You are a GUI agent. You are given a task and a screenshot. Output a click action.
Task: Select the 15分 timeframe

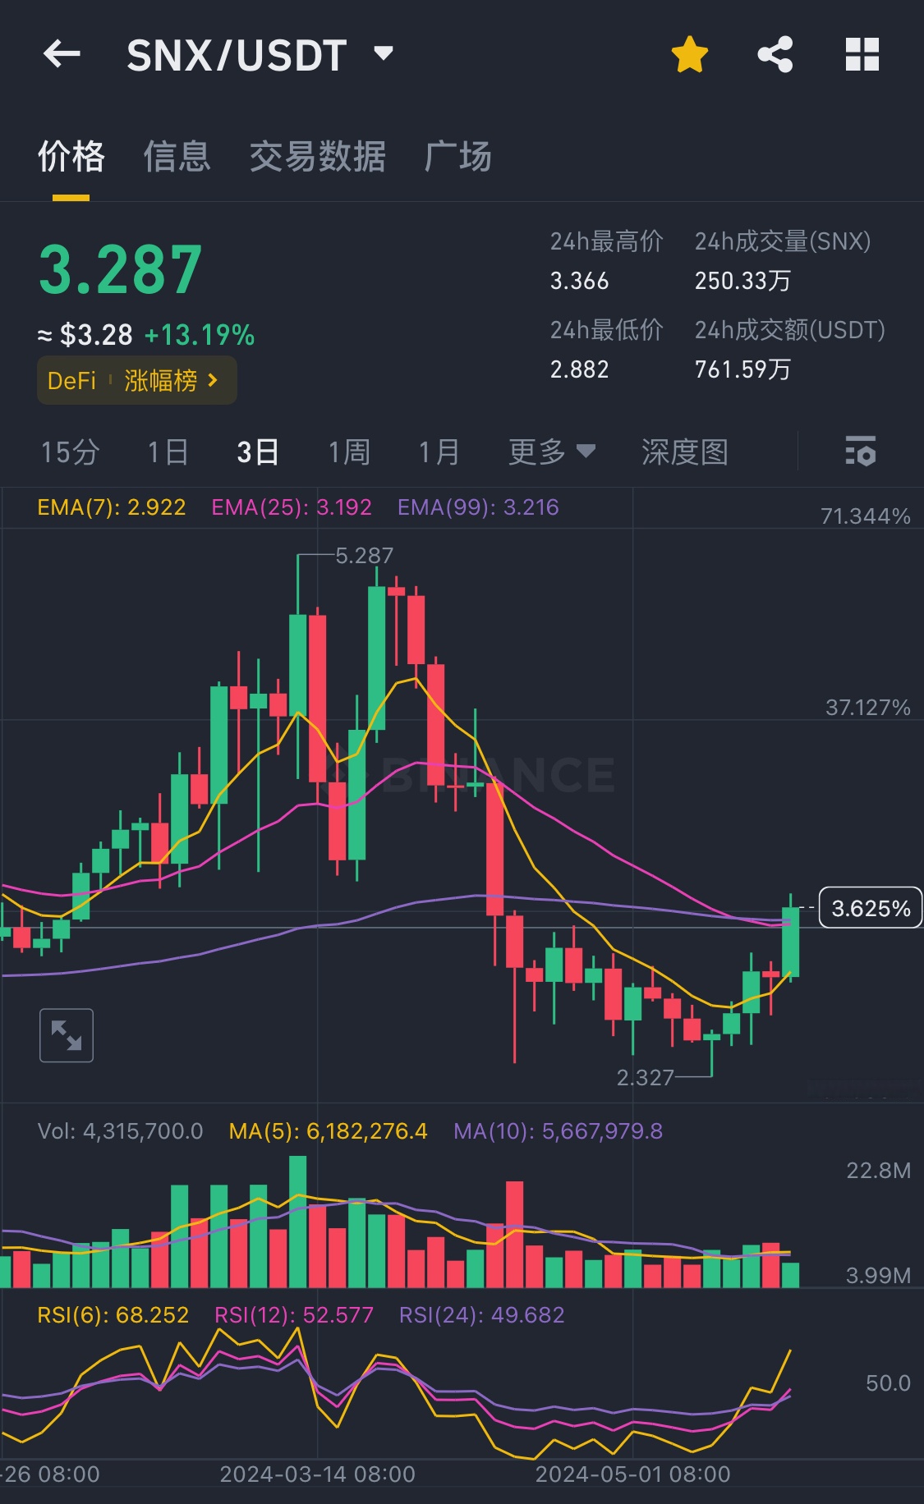click(70, 452)
